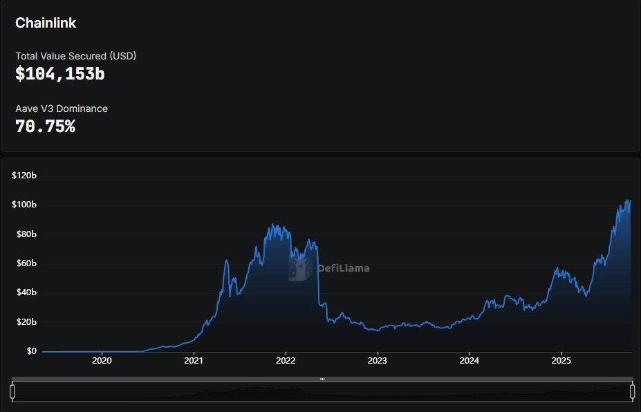Screen dimensions: 641x412
Task: Click the 2024 label on x-axis
Action: click(x=470, y=361)
